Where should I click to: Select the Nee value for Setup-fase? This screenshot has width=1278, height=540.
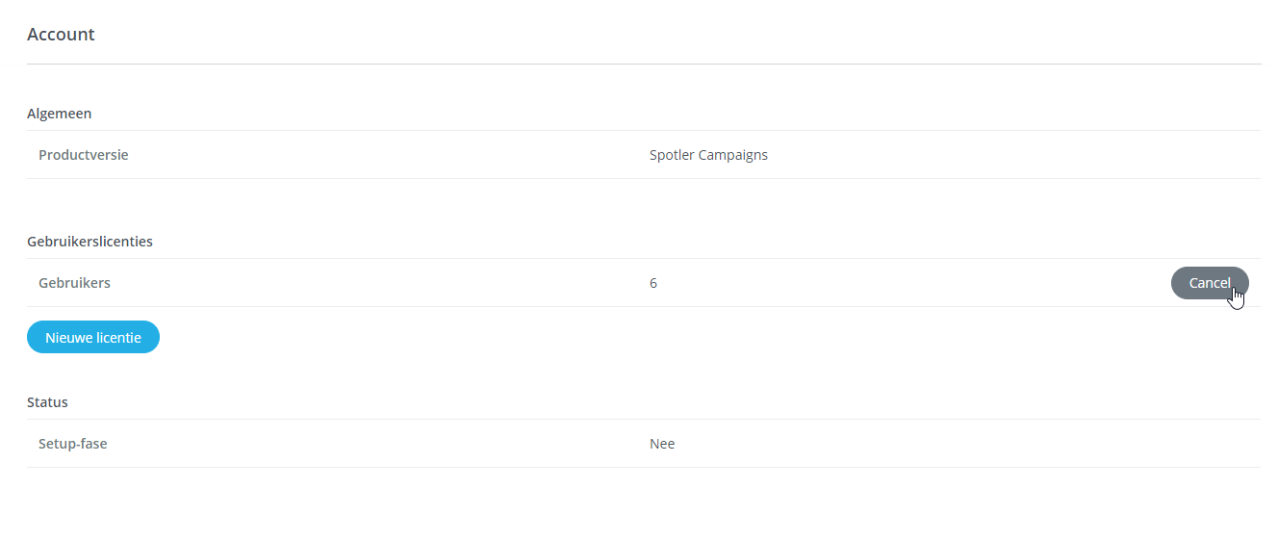point(662,444)
